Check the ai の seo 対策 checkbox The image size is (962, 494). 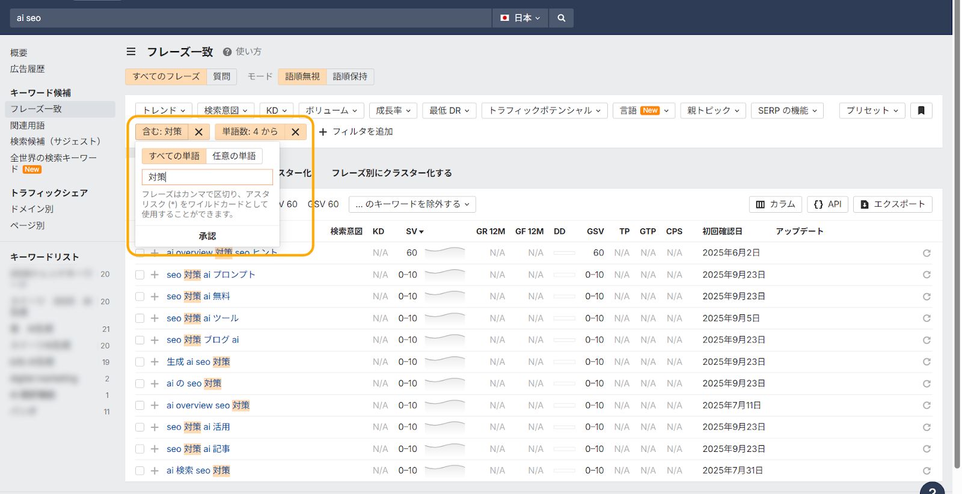pyautogui.click(x=139, y=383)
